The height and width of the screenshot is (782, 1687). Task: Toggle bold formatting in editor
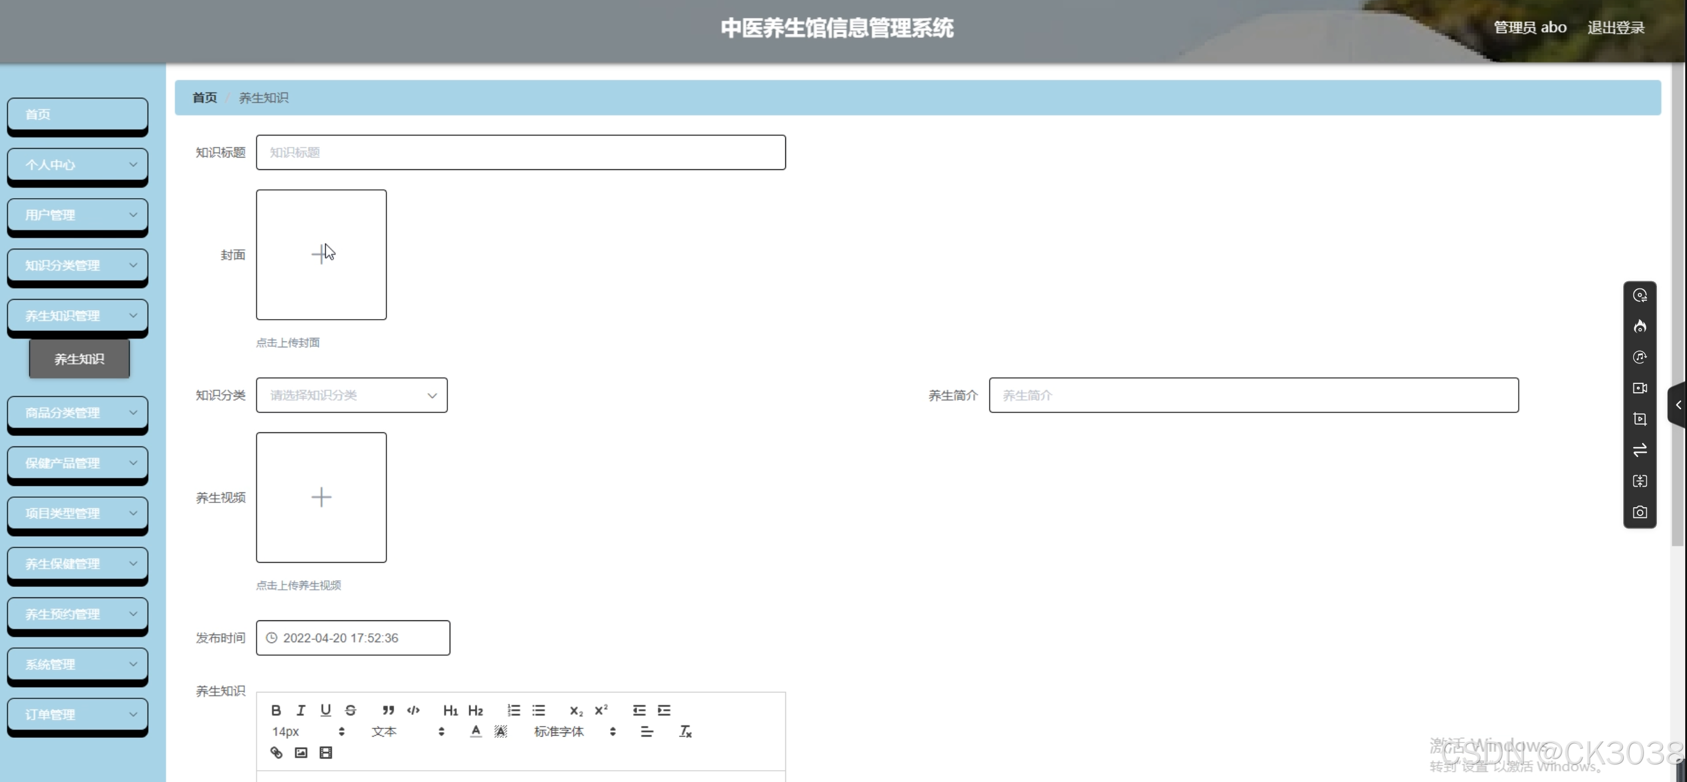click(x=276, y=710)
